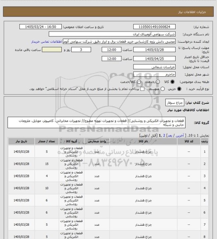Click the ردیف column header
This screenshot has height=239, width=217.
205,141
